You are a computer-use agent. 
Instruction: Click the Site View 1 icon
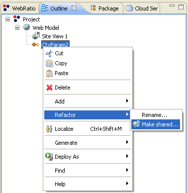[x=36, y=36]
